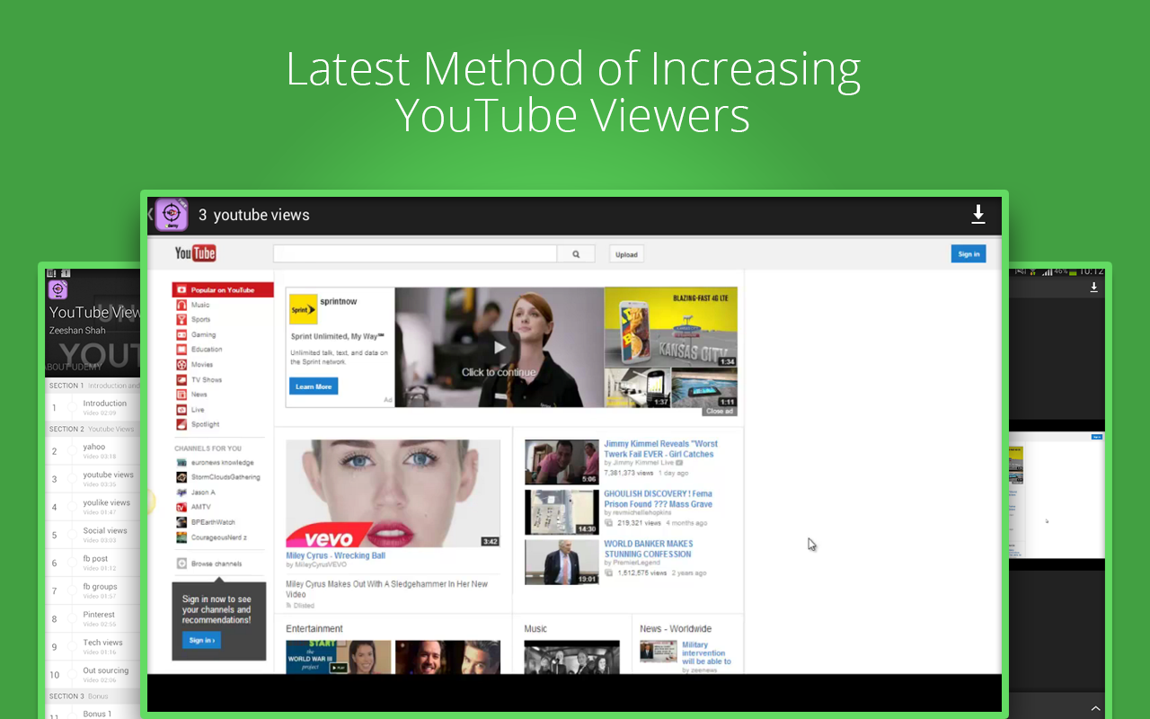Focus the YouTube search field
This screenshot has width=1150, height=719.
click(x=415, y=254)
